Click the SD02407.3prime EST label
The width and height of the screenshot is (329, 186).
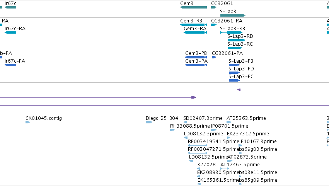pos(203,118)
